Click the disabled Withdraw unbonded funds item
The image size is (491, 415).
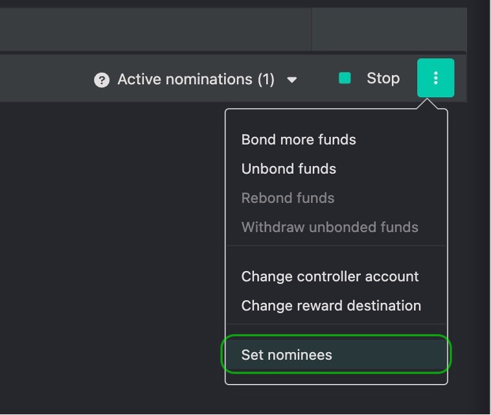coord(330,227)
